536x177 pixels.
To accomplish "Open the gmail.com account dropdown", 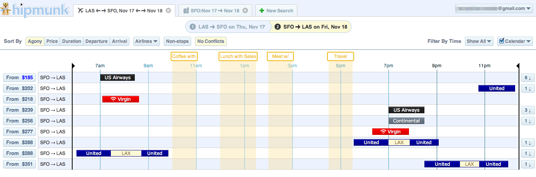I will click(x=494, y=8).
